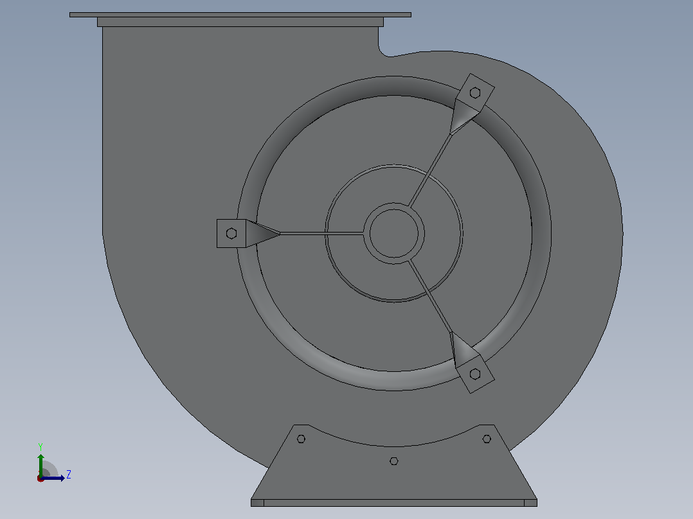Select the hex hole in the lower-right bracket
Screen dimensions: 693x519
(475, 374)
